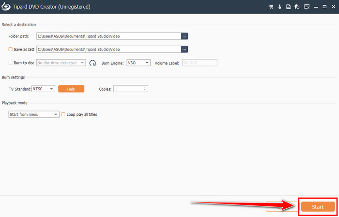
Task: Browse for Folder path with ellipsis button
Action: pos(185,36)
